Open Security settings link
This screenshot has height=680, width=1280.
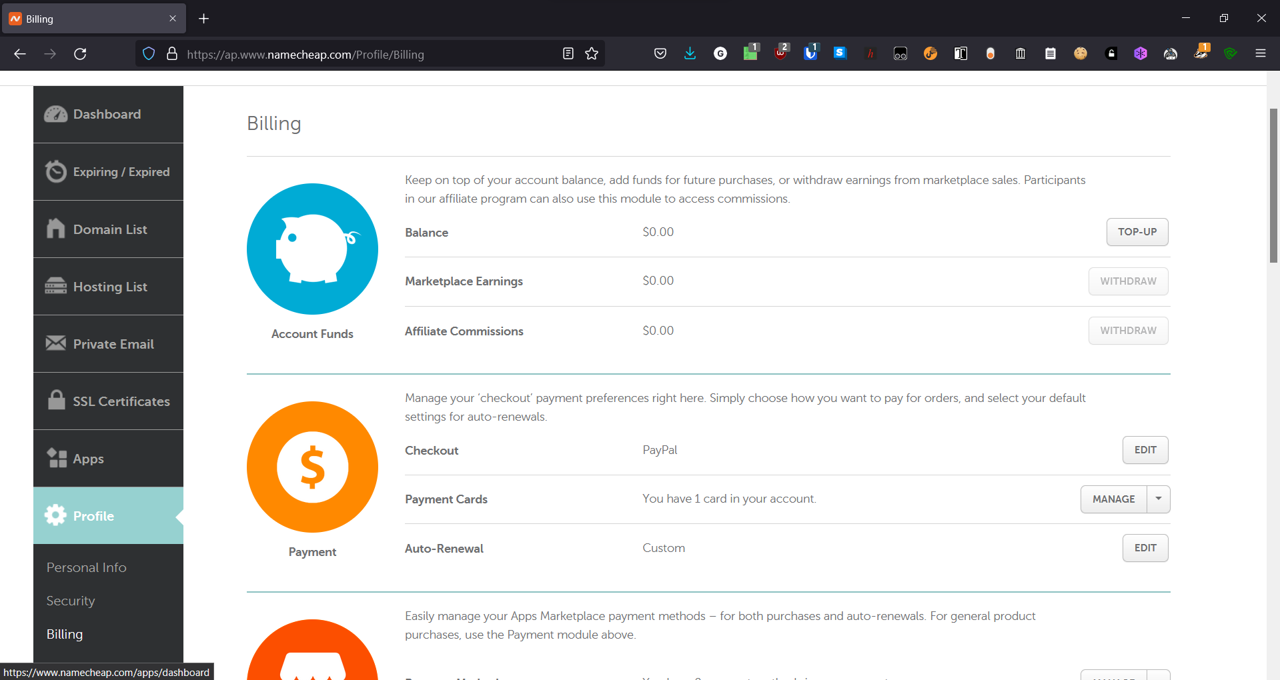71,601
